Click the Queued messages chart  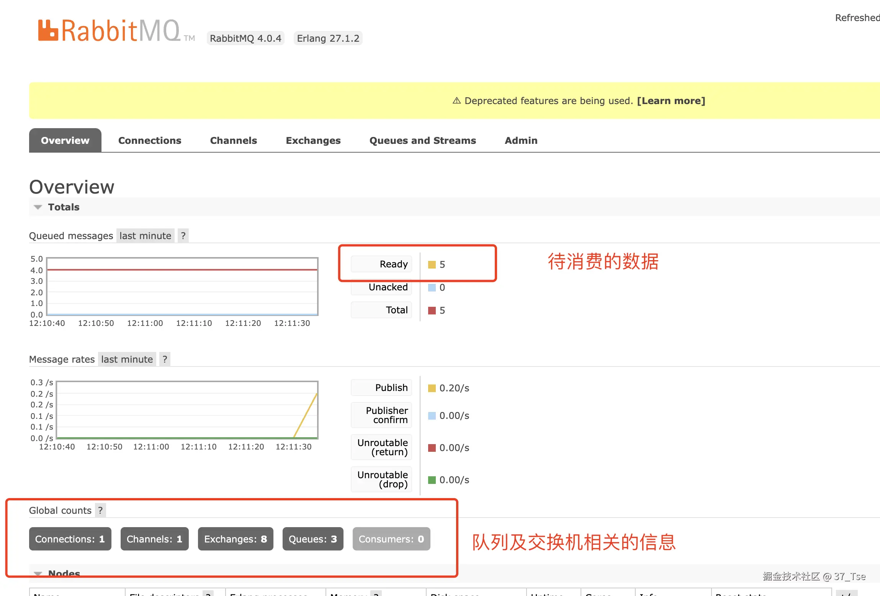182,287
